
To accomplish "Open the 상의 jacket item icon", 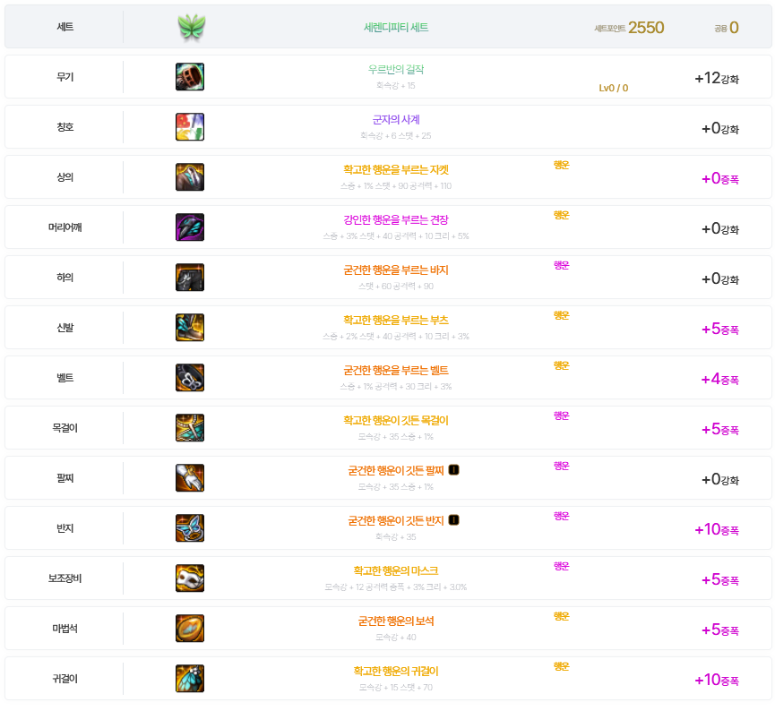I will tap(190, 177).
